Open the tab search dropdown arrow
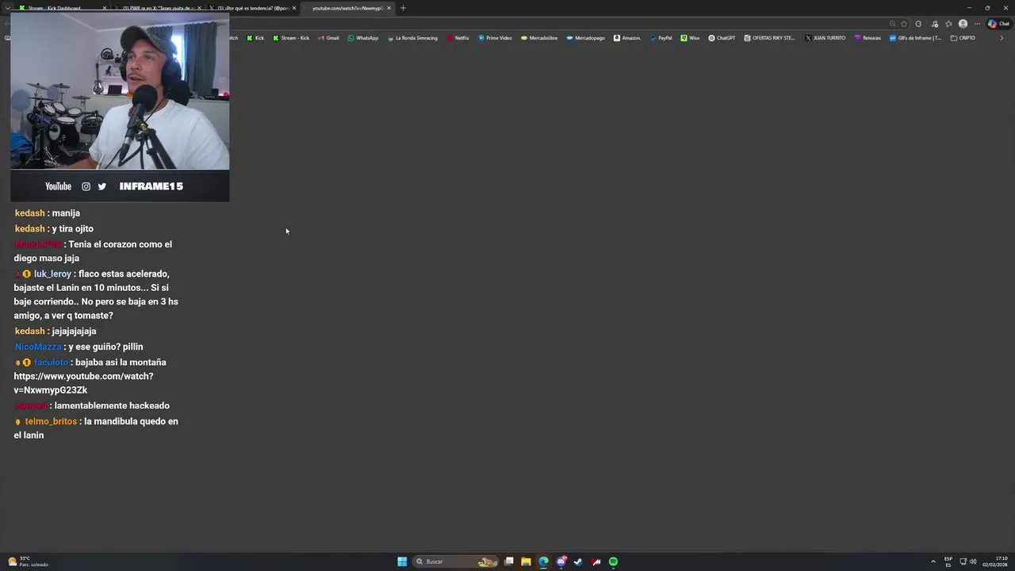Image resolution: width=1015 pixels, height=571 pixels. (6, 8)
